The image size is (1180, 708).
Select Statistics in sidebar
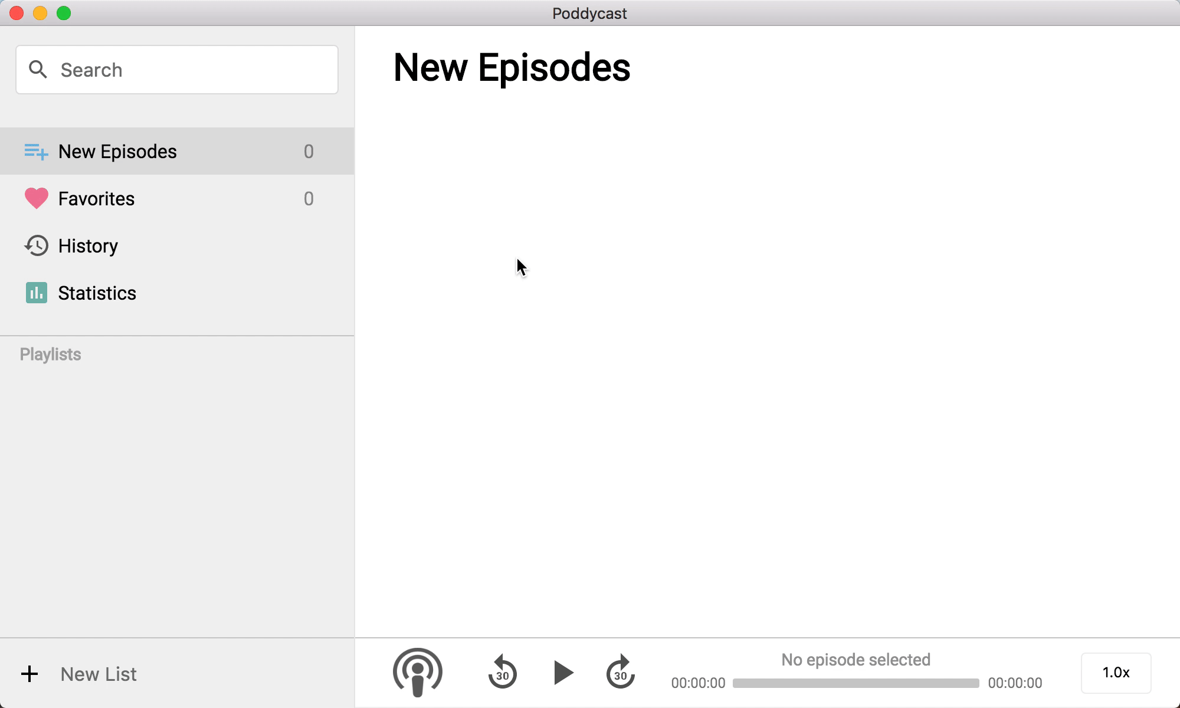(x=97, y=293)
